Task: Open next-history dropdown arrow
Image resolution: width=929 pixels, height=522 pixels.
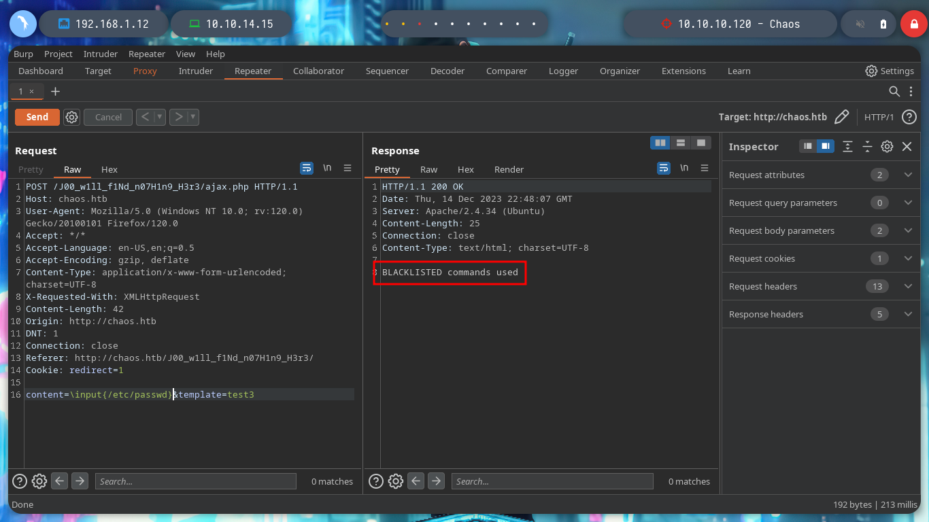Action: [193, 117]
